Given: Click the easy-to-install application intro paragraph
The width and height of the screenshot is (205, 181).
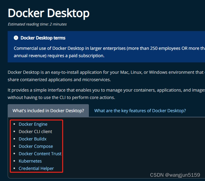Looking at the screenshot, I should pyautogui.click(x=104, y=76).
